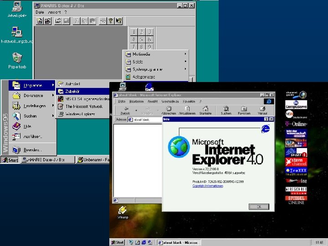Click the 18:48 taskbar clock
Image resolution: width=328 pixels, height=246 pixels.
(x=319, y=243)
